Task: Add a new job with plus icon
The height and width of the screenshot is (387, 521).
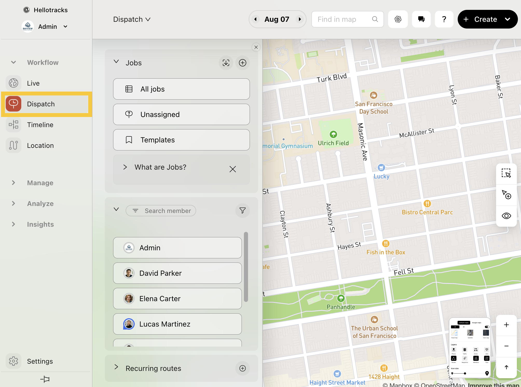Action: (243, 63)
